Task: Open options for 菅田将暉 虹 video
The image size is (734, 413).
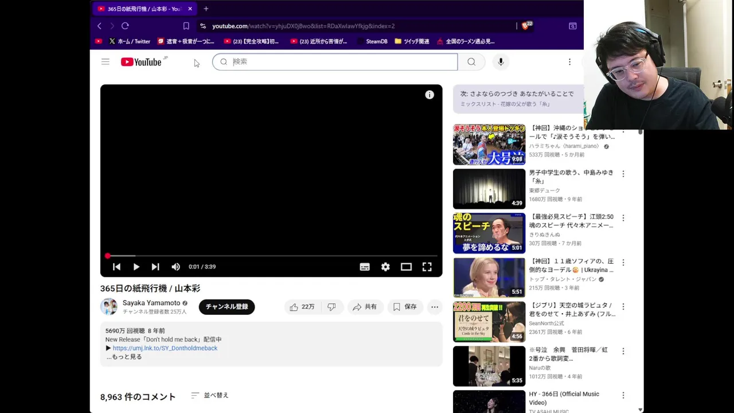Action: tap(623, 350)
